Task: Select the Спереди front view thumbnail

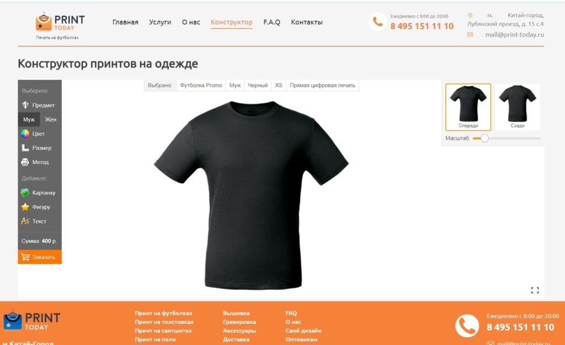Action: [468, 107]
